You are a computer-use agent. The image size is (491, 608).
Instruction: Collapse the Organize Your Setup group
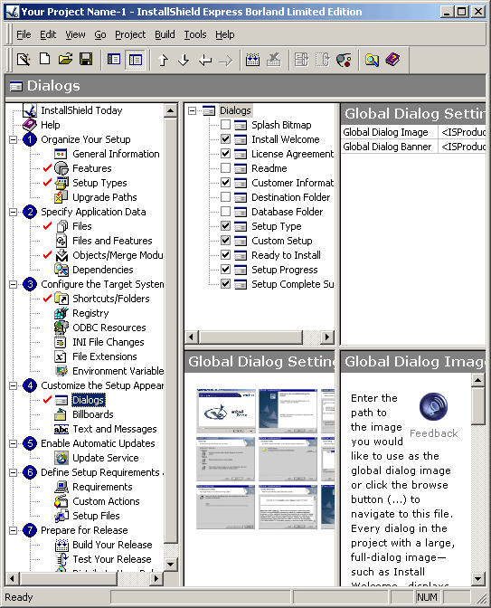click(x=14, y=139)
